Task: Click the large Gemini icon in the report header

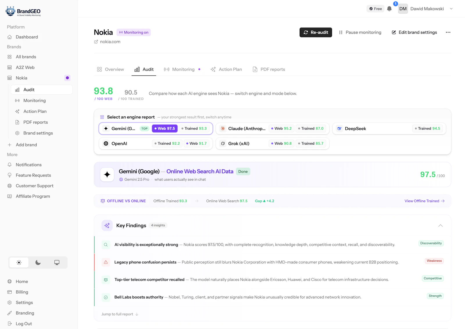Action: tap(107, 175)
